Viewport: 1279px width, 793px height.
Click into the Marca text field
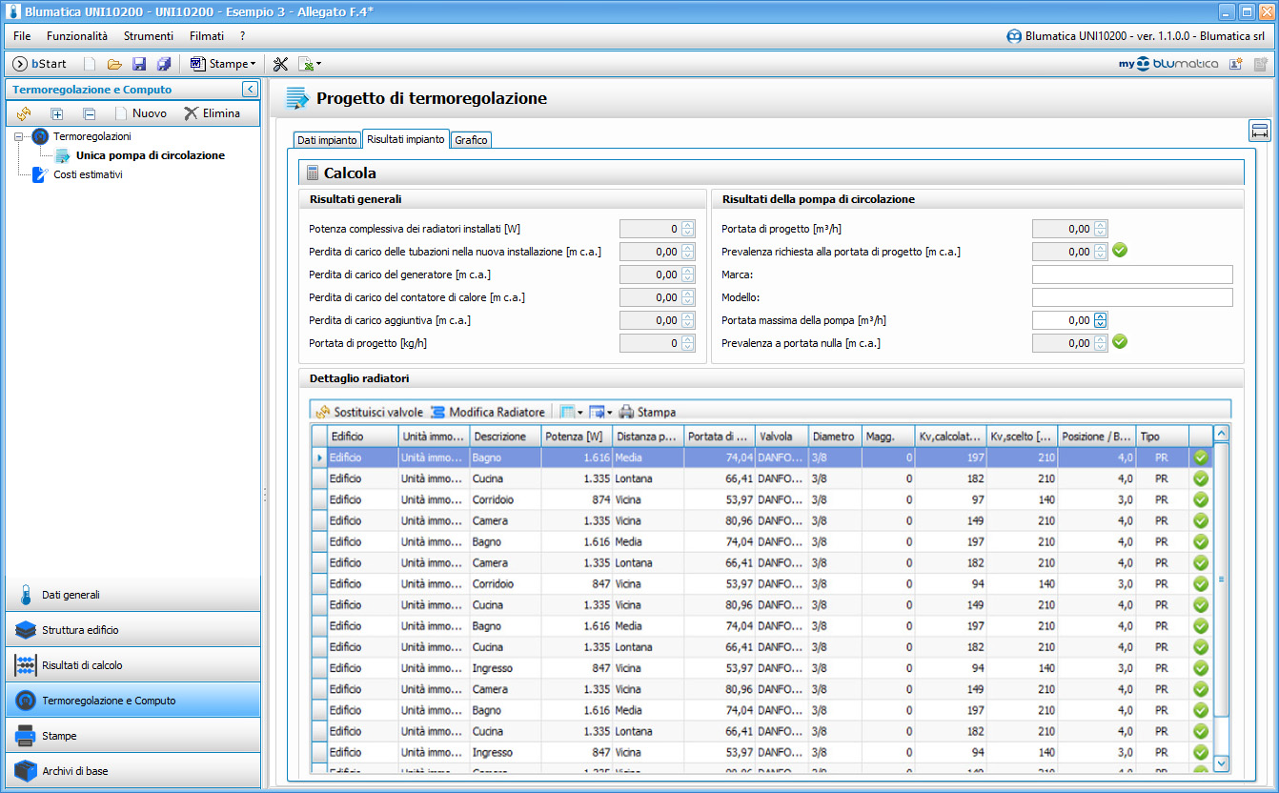1131,274
